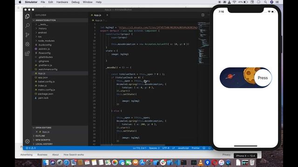
Task: Collapse the ANIMATEDBUTTON folder section
Action: 60,20
